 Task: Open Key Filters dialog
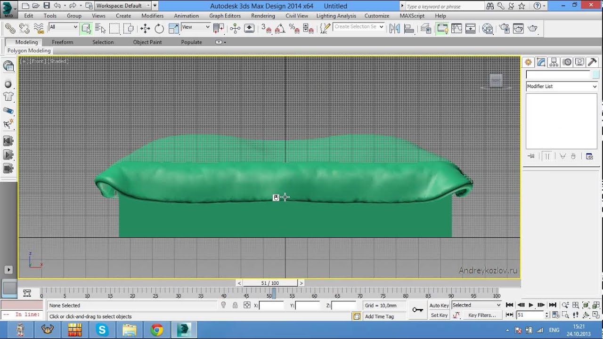(x=482, y=315)
